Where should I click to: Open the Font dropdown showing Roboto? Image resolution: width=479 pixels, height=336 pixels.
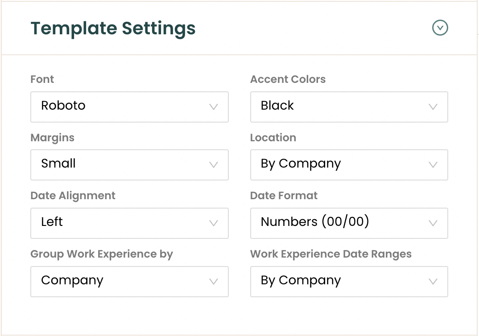(129, 107)
